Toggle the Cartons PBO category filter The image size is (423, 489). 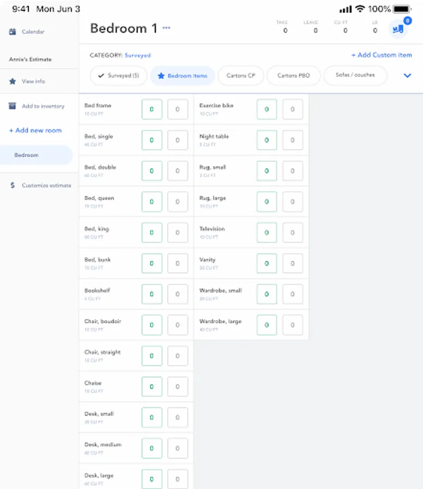pos(293,76)
